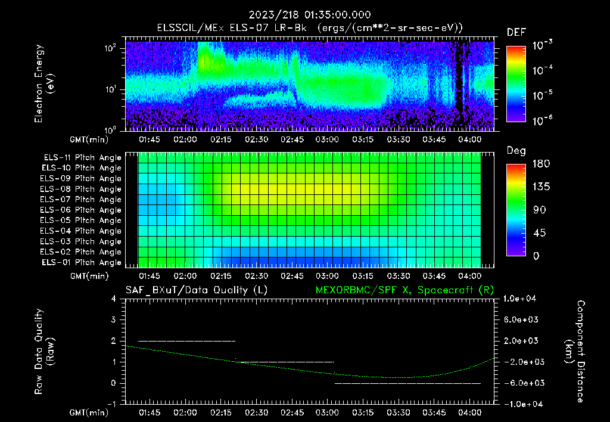Click the 03:00 tick under spectrogram panel
This screenshot has width=610, height=422.
point(327,139)
